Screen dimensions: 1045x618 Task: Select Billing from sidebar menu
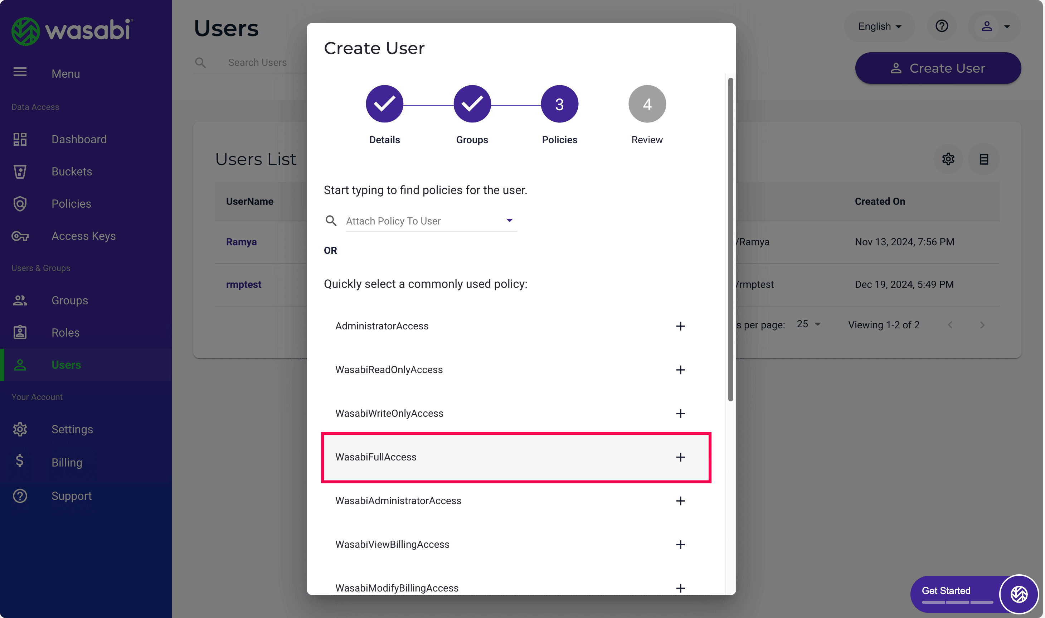(67, 462)
